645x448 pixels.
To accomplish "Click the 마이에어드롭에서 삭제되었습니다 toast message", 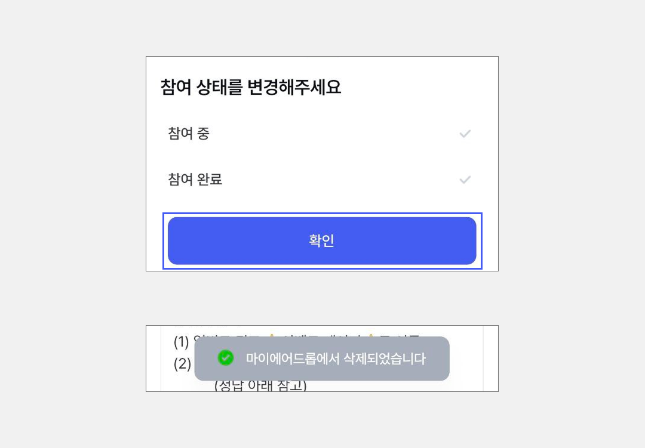I will (x=336, y=359).
